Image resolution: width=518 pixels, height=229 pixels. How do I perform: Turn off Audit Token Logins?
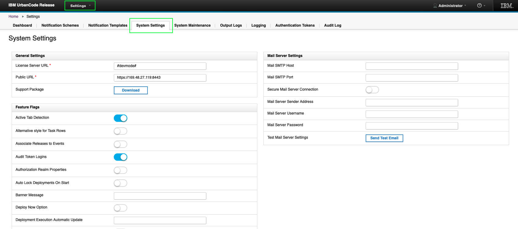tap(121, 157)
